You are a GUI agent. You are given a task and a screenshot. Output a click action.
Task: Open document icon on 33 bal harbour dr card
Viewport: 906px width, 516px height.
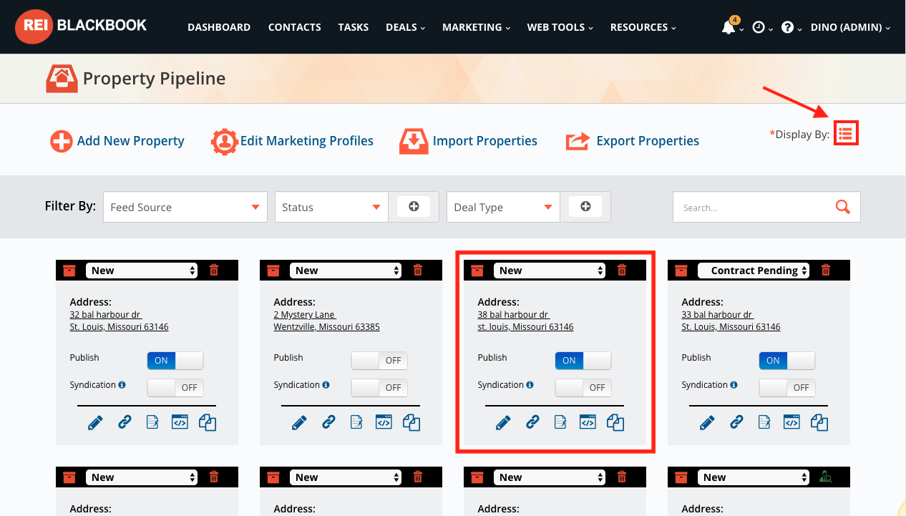[x=764, y=422]
